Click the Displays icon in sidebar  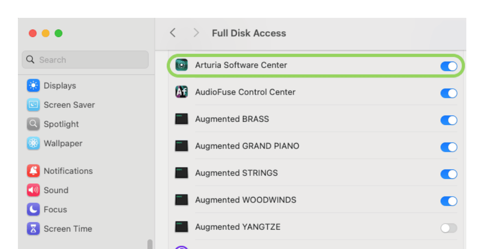[33, 86]
